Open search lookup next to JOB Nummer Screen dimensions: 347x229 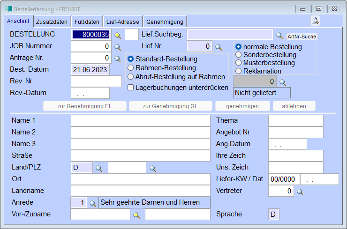pyautogui.click(x=118, y=47)
